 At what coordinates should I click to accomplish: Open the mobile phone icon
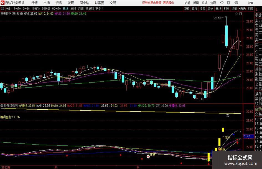(x=228, y=3)
